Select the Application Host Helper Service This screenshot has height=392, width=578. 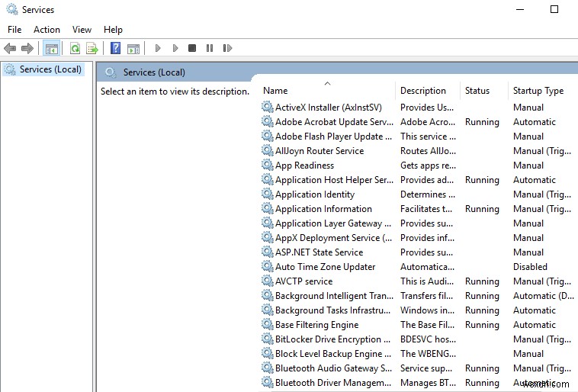[419, 180]
